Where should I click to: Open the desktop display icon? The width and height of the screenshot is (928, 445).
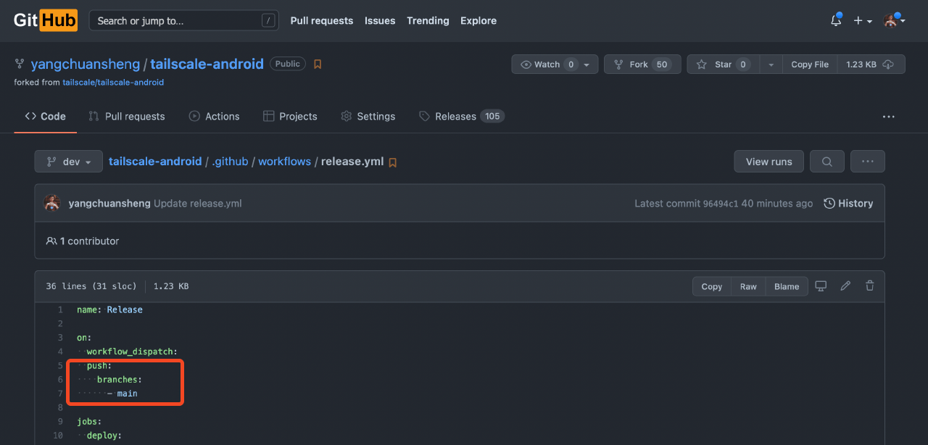pos(821,286)
